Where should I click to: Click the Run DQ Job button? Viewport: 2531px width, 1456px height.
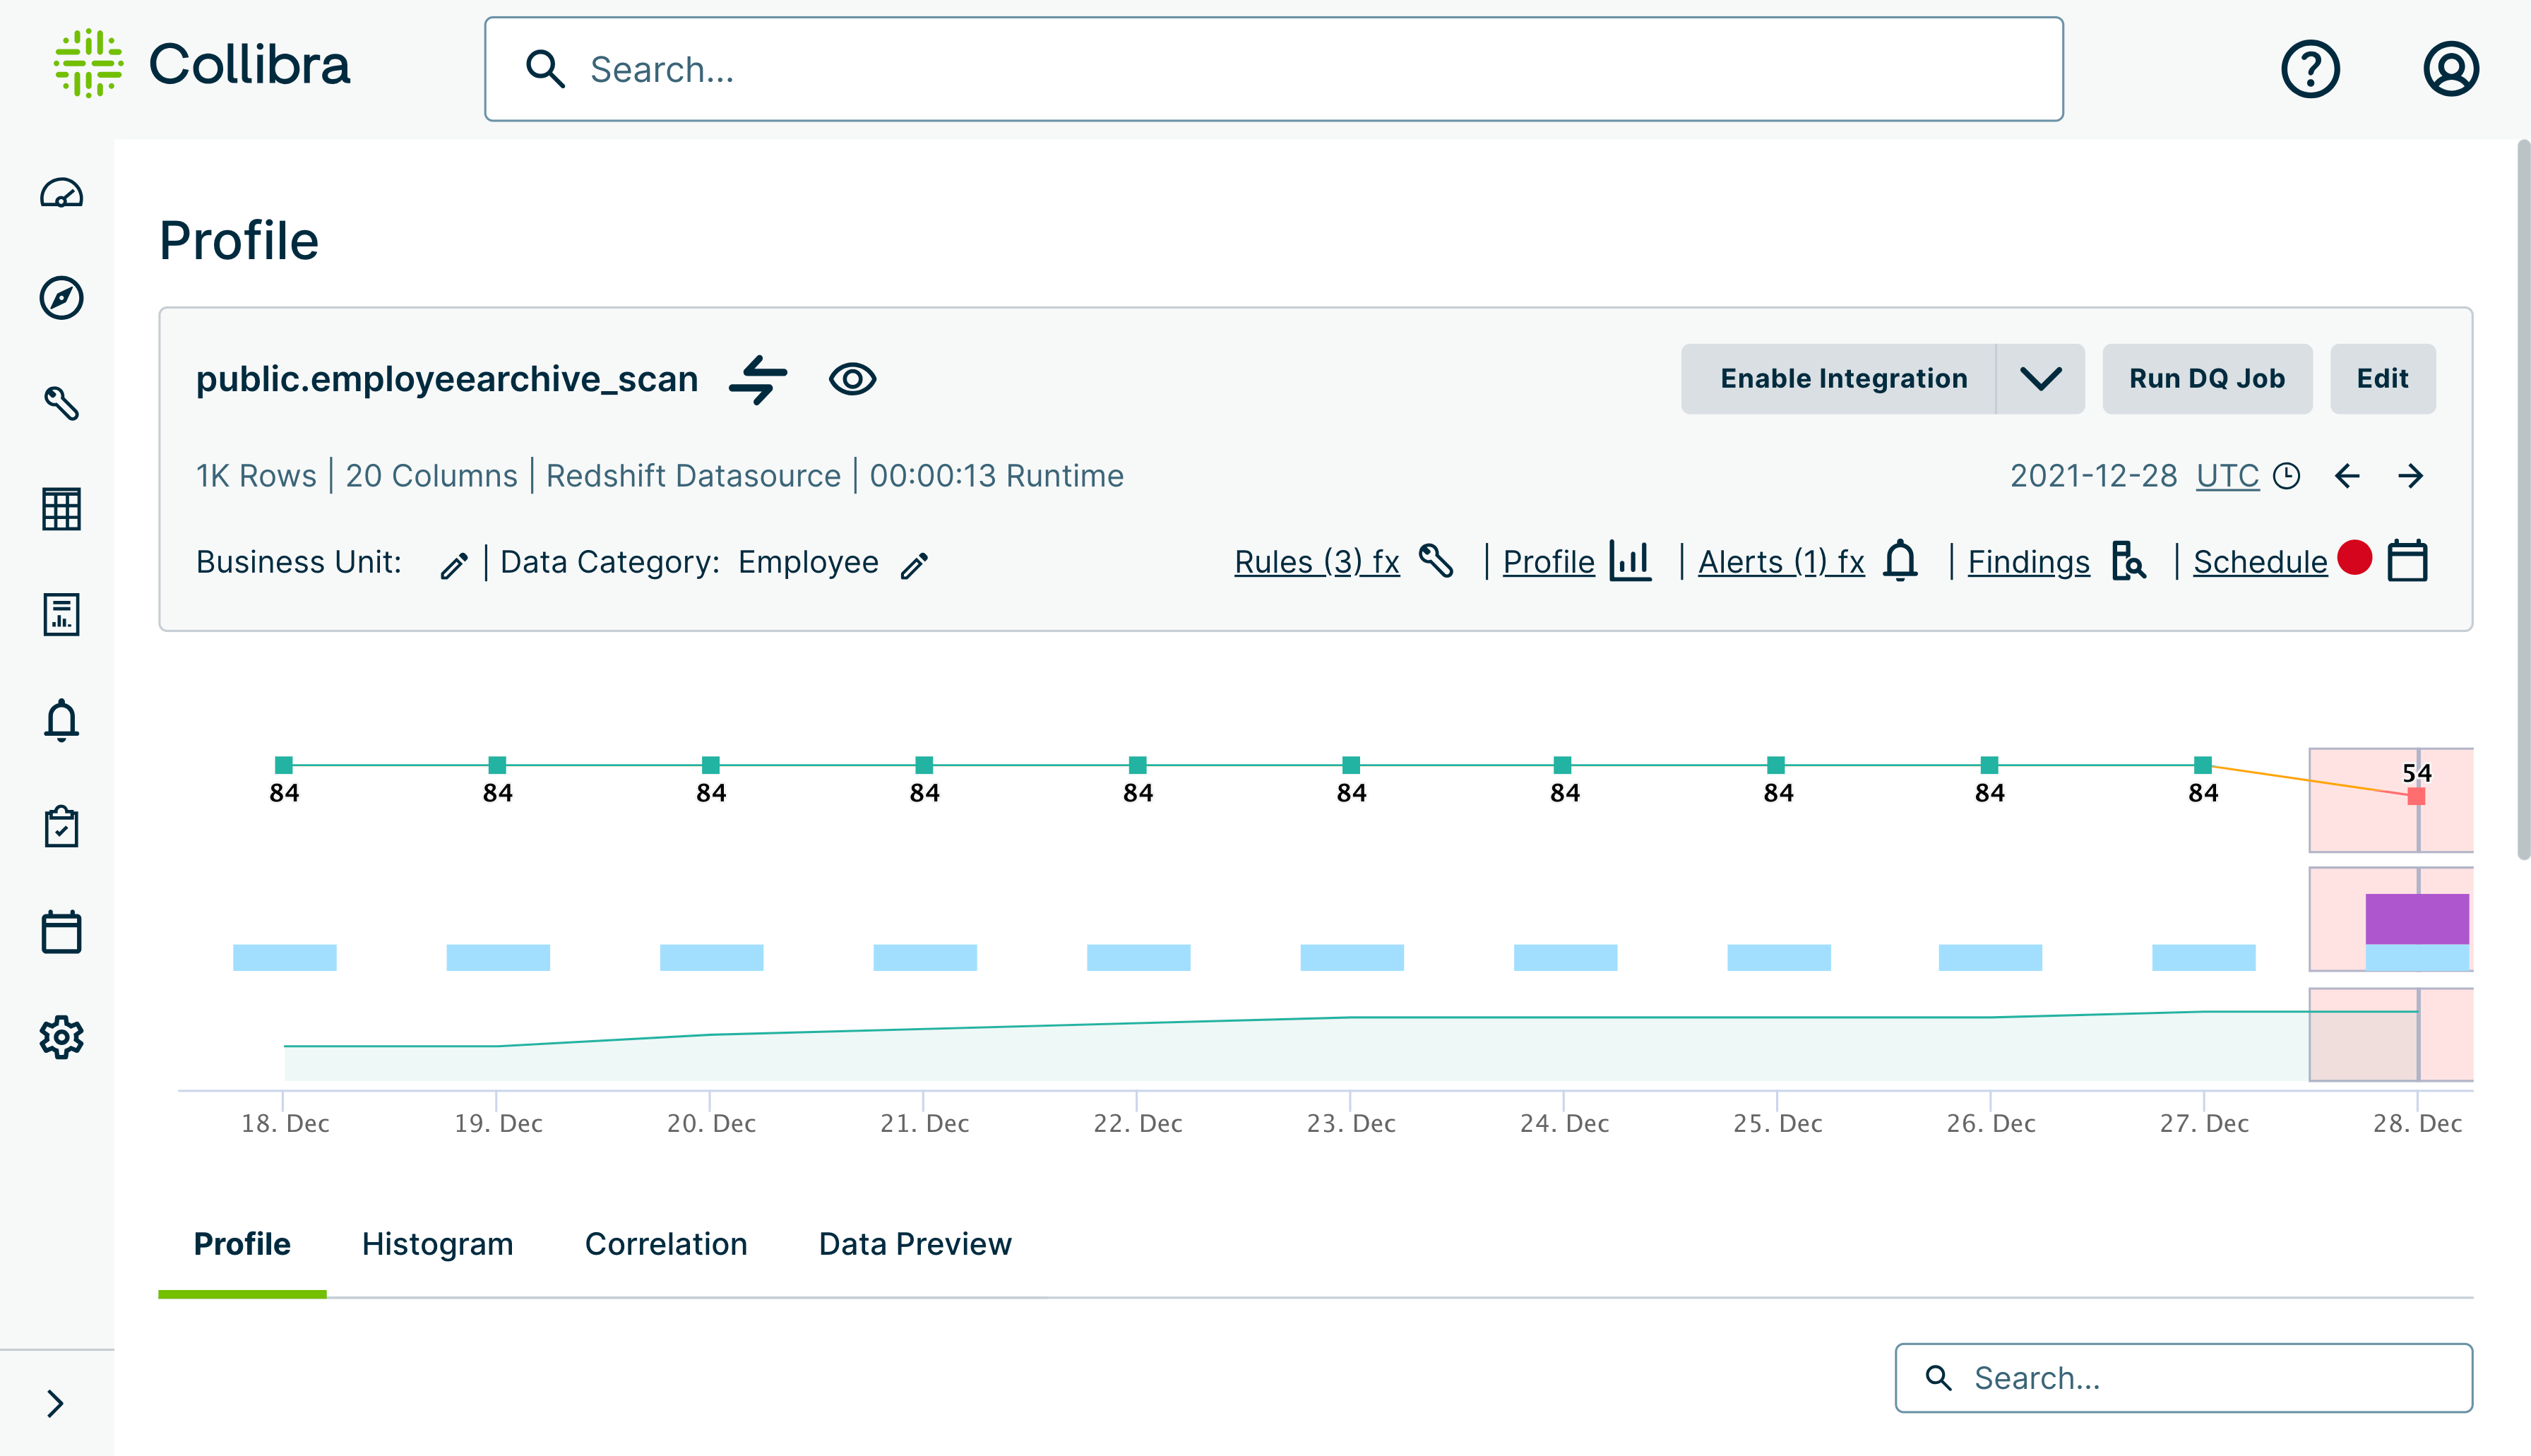pyautogui.click(x=2206, y=379)
